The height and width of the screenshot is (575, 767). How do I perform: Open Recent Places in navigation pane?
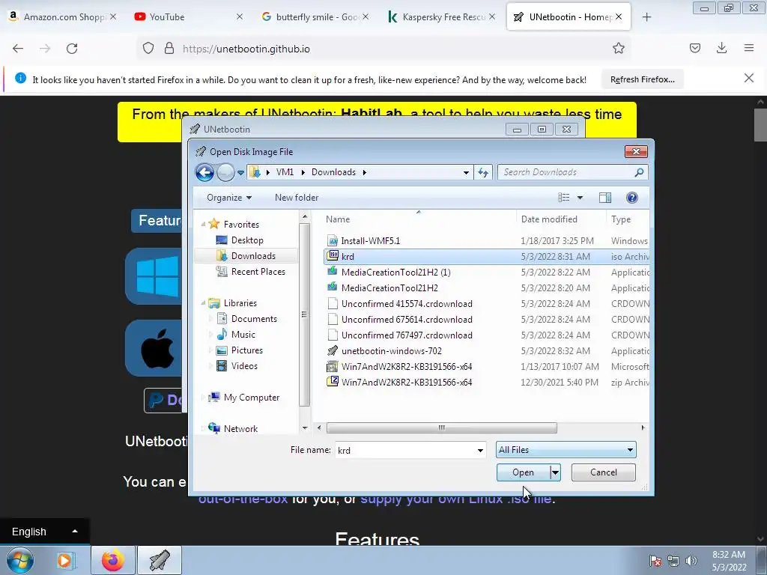point(258,271)
